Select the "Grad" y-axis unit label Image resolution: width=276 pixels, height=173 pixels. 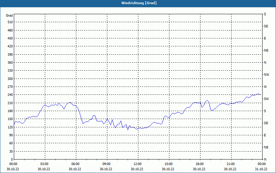(9, 16)
